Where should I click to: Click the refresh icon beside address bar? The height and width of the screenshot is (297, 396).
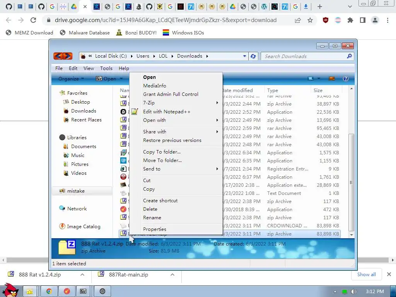253,56
